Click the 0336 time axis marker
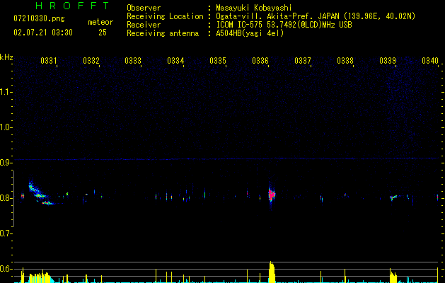 [x=260, y=61]
